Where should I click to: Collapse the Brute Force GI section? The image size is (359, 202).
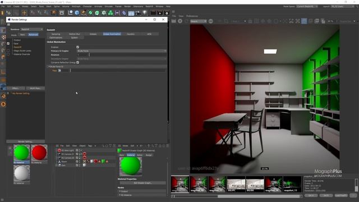pyautogui.click(x=49, y=66)
